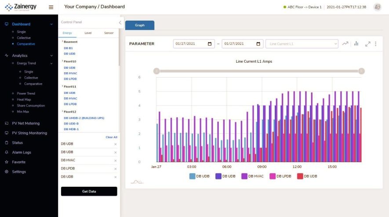Switch to the Energy tab
Viewport: 389px width, 217px height.
tap(67, 33)
